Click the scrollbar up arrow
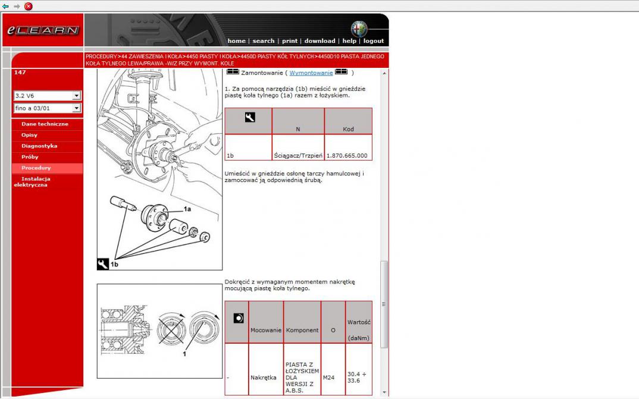639x399 pixels. point(384,73)
